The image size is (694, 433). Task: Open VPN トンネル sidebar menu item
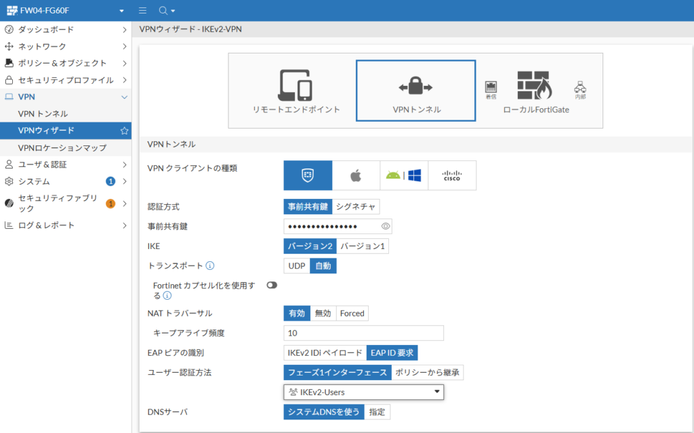click(66, 114)
